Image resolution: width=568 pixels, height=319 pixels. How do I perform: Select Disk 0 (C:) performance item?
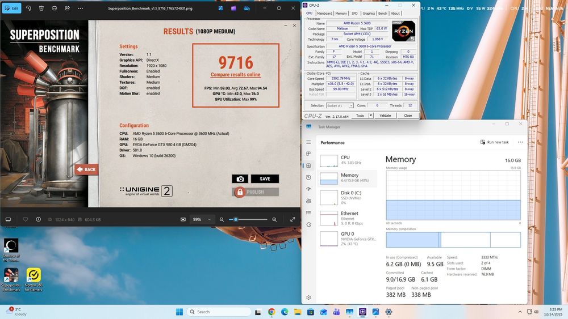(348, 198)
